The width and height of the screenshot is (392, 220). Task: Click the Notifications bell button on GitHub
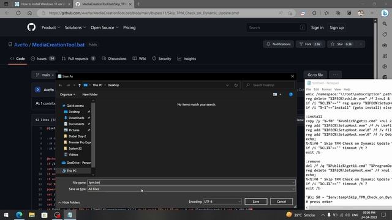coord(278,44)
